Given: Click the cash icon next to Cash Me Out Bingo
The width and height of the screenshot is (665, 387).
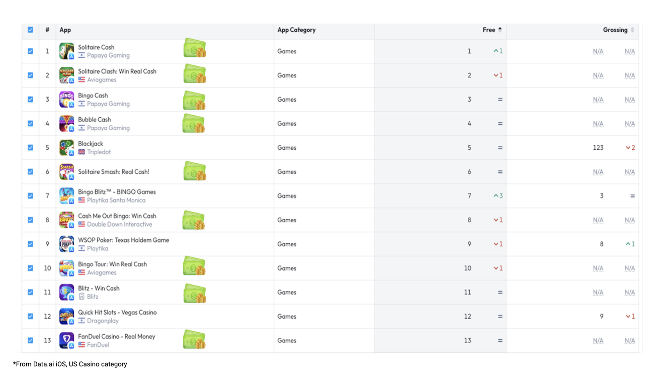Looking at the screenshot, I should [x=194, y=220].
